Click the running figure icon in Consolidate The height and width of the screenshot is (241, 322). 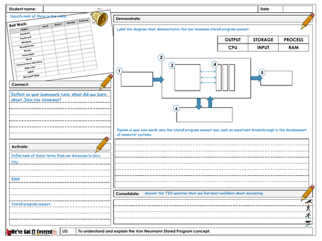pos(308,215)
